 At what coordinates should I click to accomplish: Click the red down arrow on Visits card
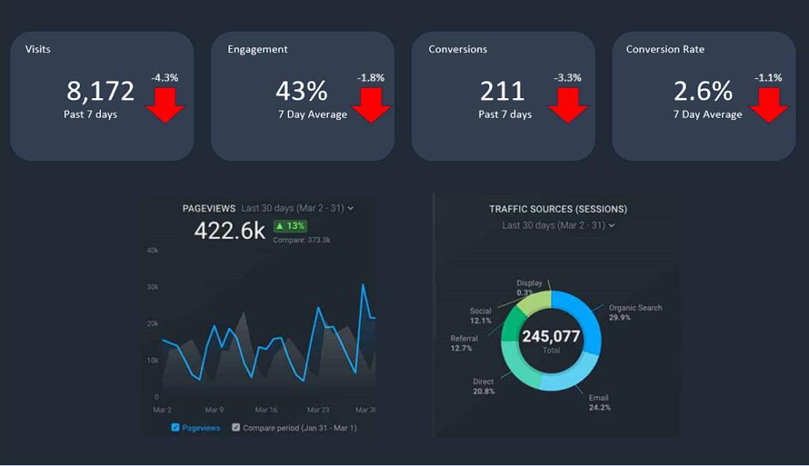pyautogui.click(x=166, y=103)
